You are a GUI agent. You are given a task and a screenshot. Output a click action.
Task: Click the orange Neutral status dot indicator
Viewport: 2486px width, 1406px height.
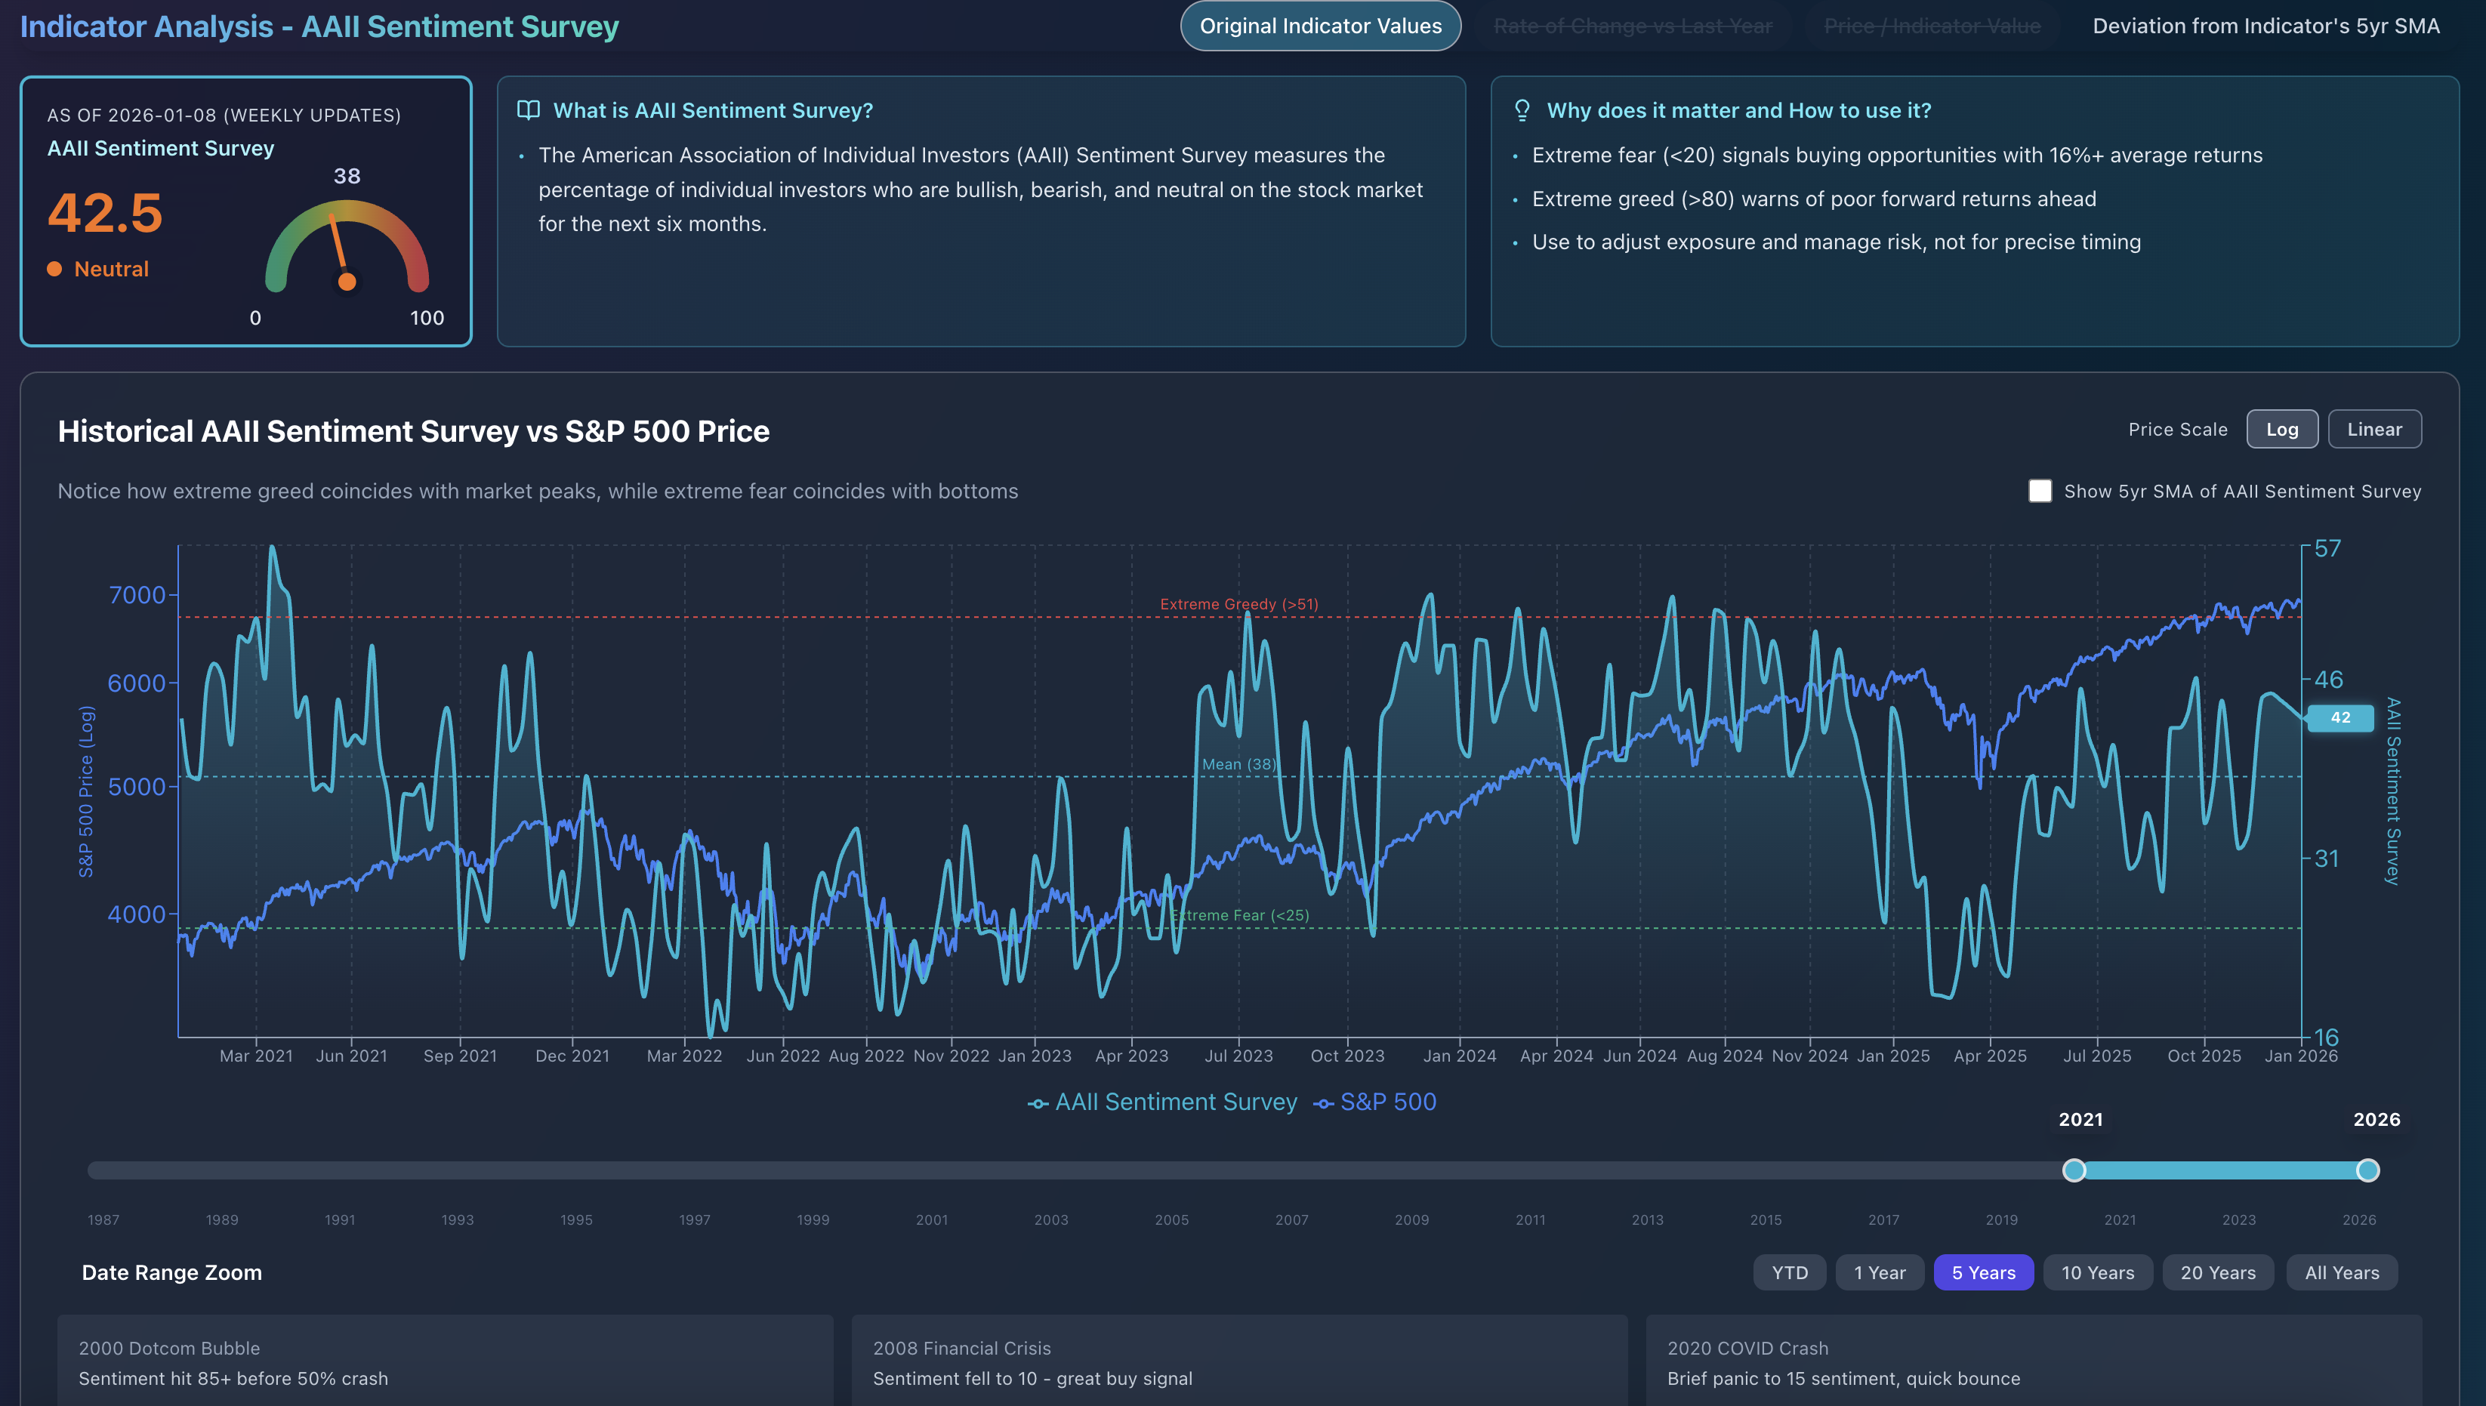(x=55, y=269)
